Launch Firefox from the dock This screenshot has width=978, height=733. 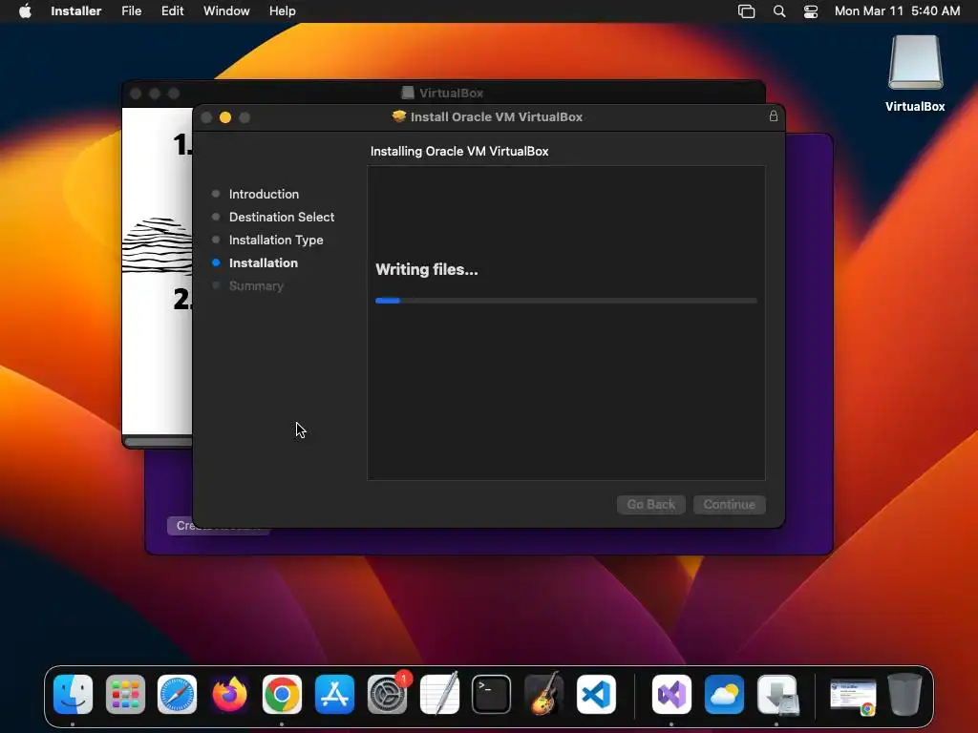pyautogui.click(x=229, y=695)
